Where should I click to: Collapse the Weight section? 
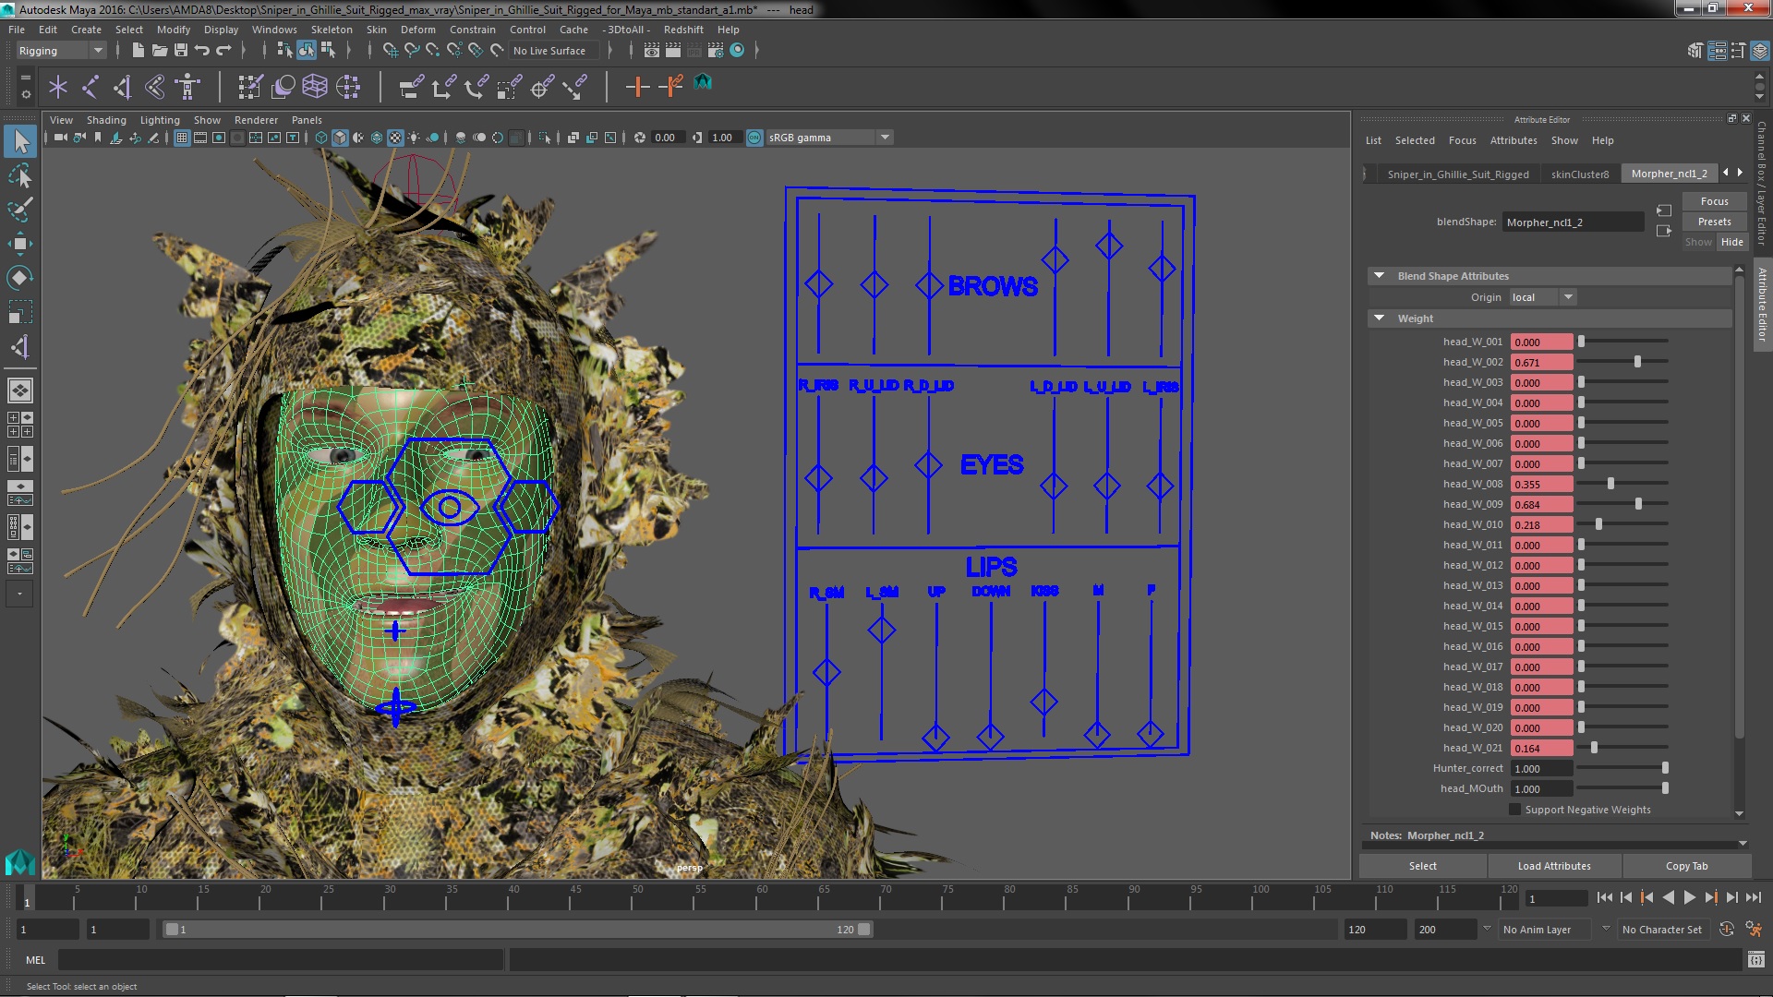1380,318
